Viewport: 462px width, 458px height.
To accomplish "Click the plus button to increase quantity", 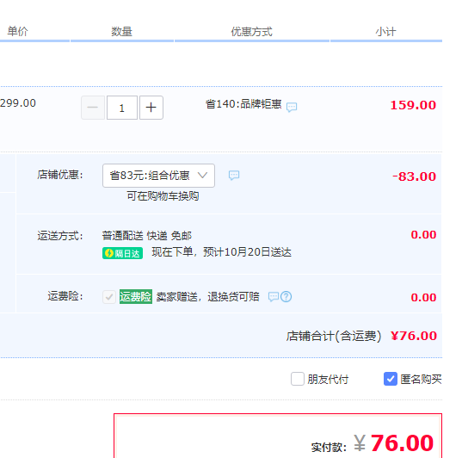I will click(x=151, y=108).
